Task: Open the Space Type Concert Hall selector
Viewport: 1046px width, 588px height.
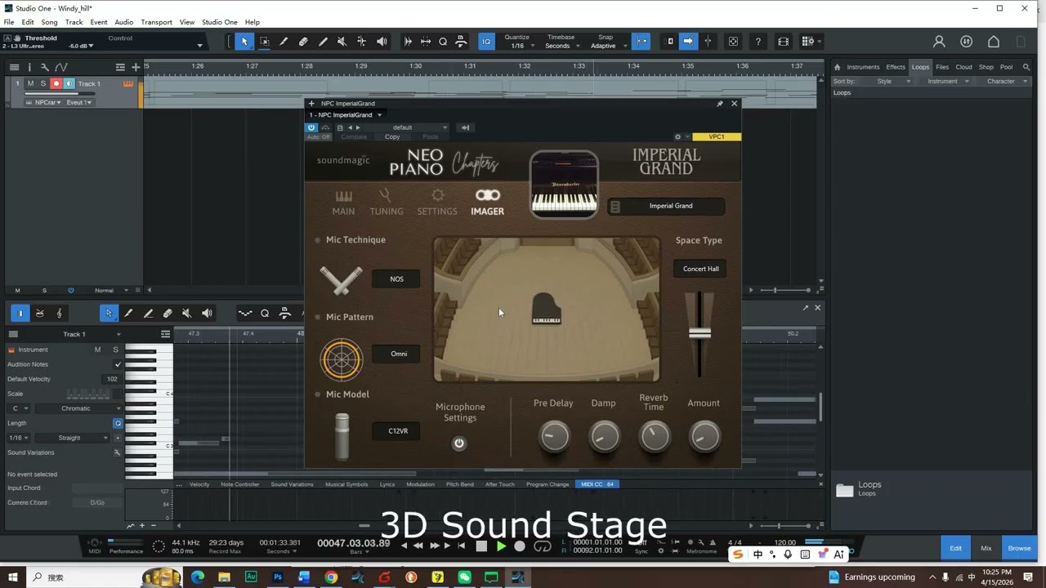Action: [x=700, y=269]
